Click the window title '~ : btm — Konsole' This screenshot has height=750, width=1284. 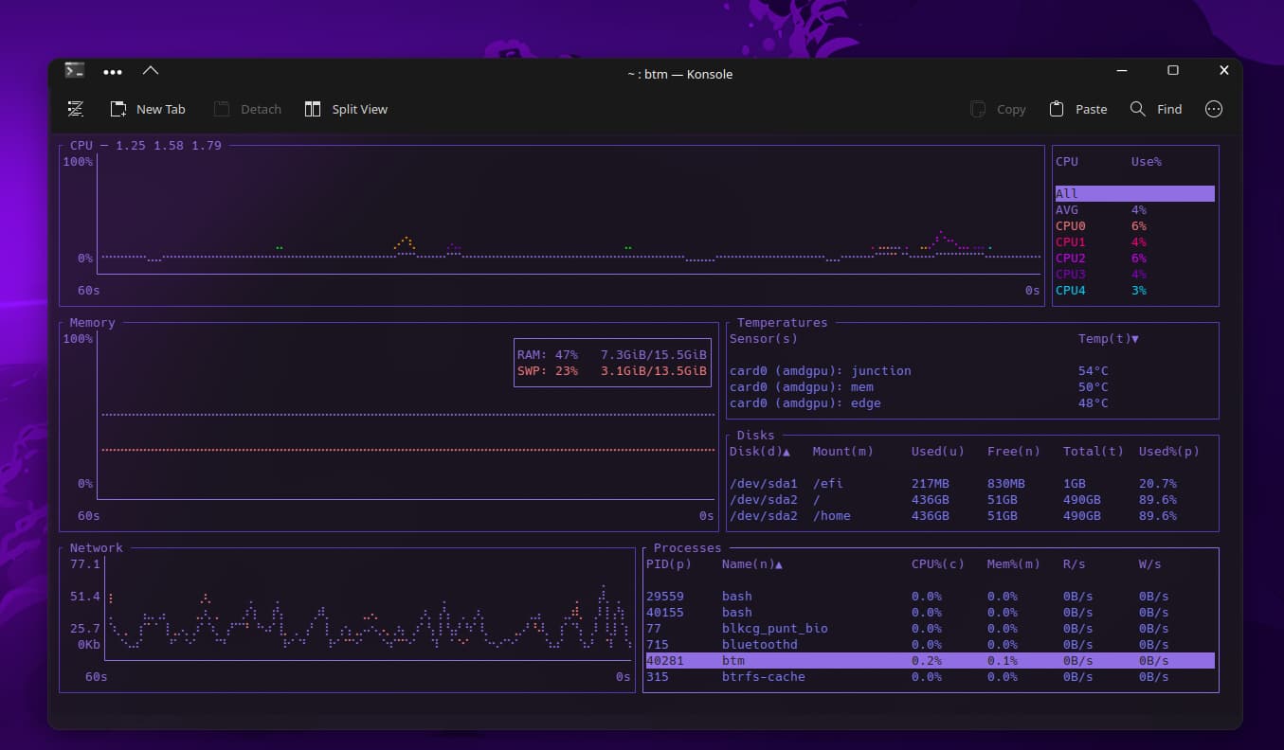coord(679,74)
